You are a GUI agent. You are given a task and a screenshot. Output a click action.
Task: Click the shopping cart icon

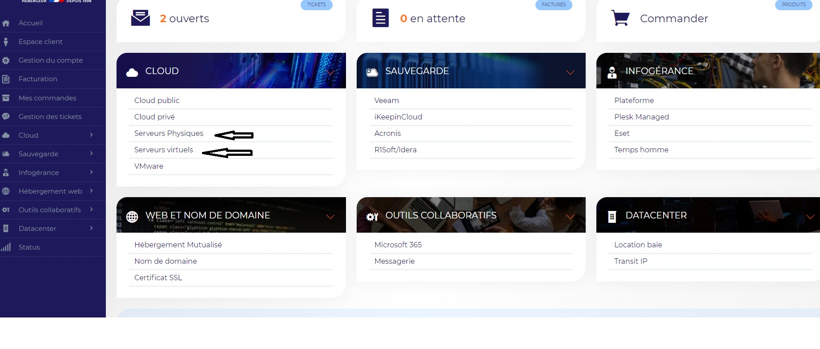(x=620, y=18)
